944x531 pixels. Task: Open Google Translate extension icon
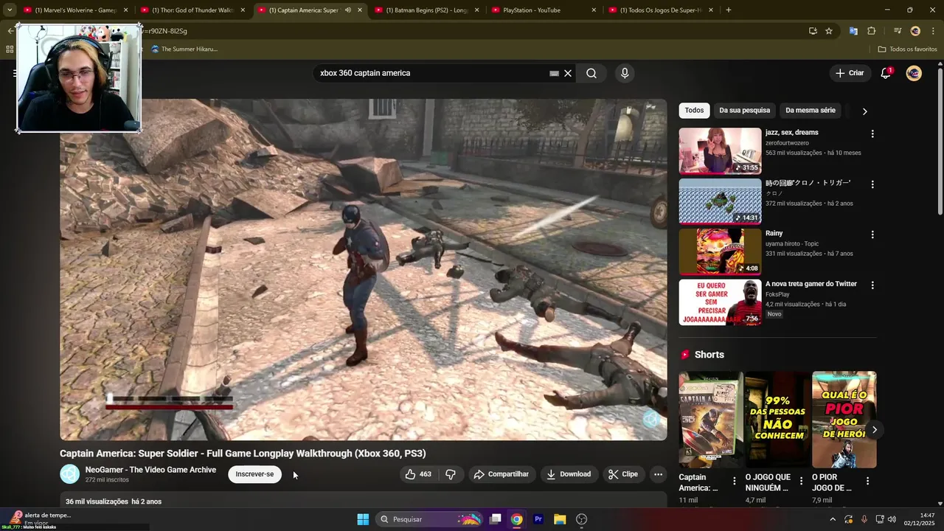click(853, 31)
